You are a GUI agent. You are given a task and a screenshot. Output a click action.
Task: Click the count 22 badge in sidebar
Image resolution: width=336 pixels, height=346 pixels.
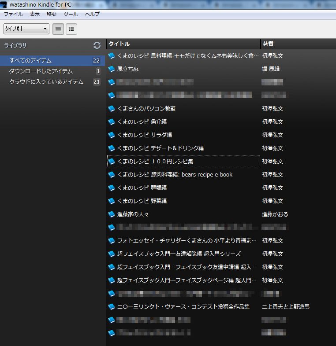pos(96,60)
